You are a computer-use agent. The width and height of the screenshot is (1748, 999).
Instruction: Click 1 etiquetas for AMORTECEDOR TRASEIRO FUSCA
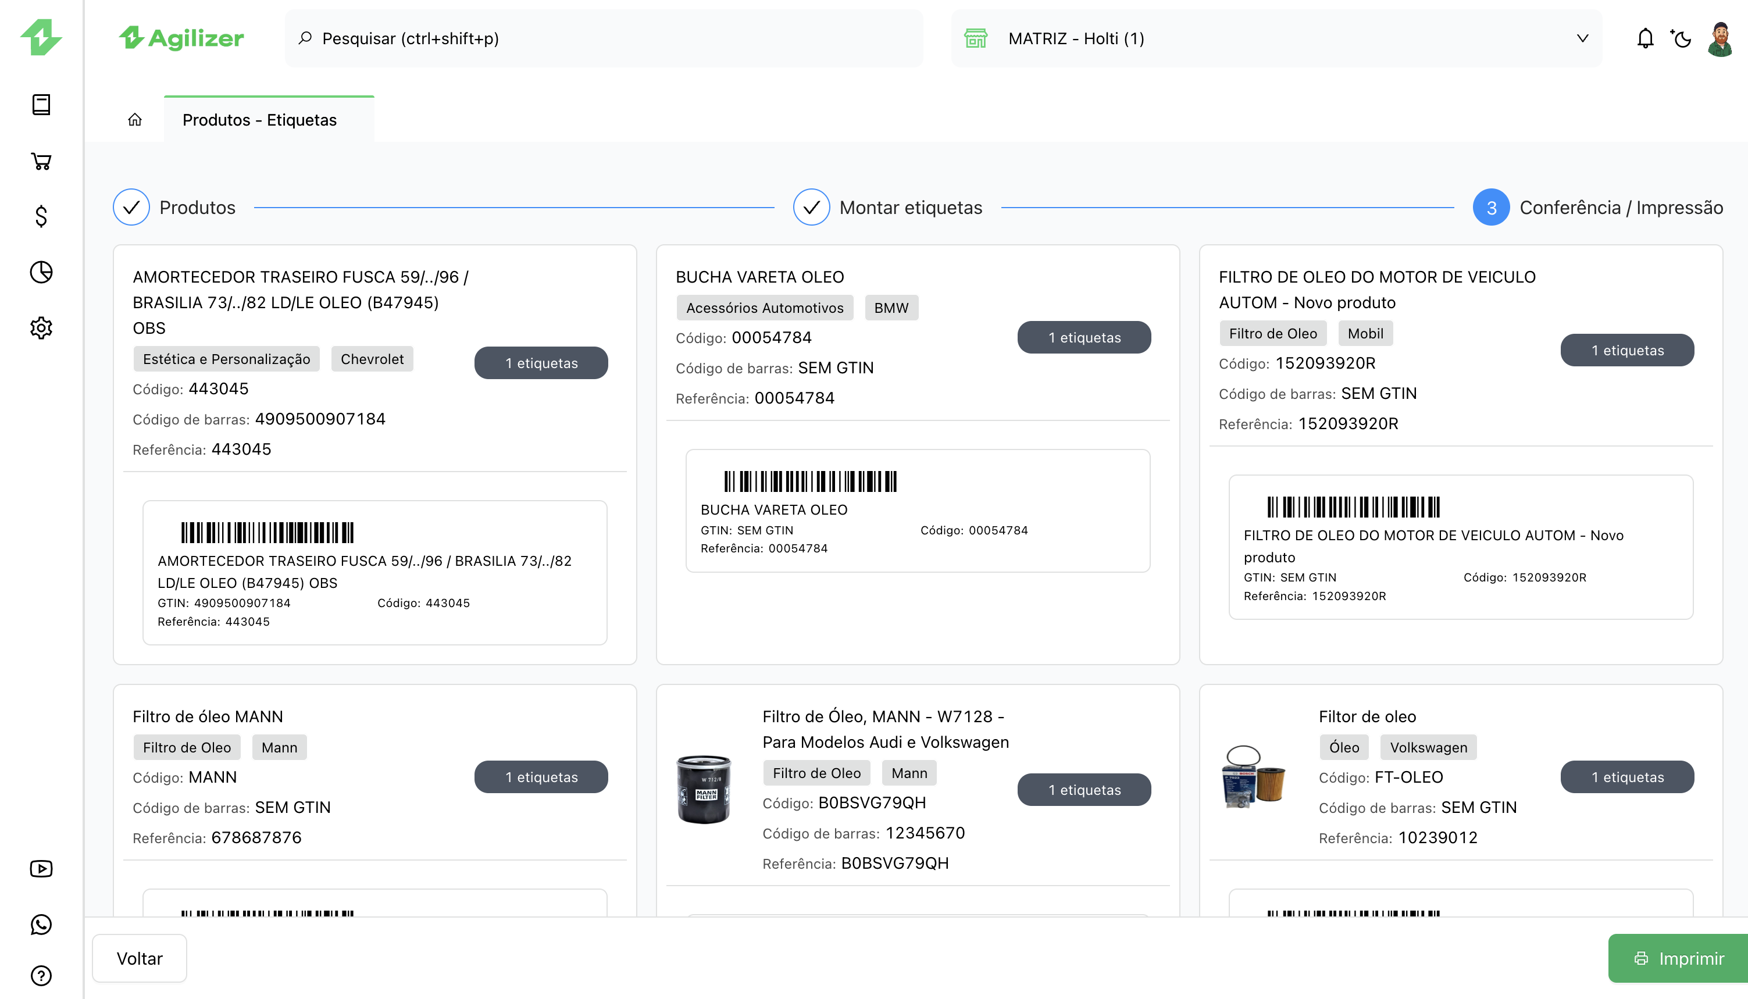541,363
